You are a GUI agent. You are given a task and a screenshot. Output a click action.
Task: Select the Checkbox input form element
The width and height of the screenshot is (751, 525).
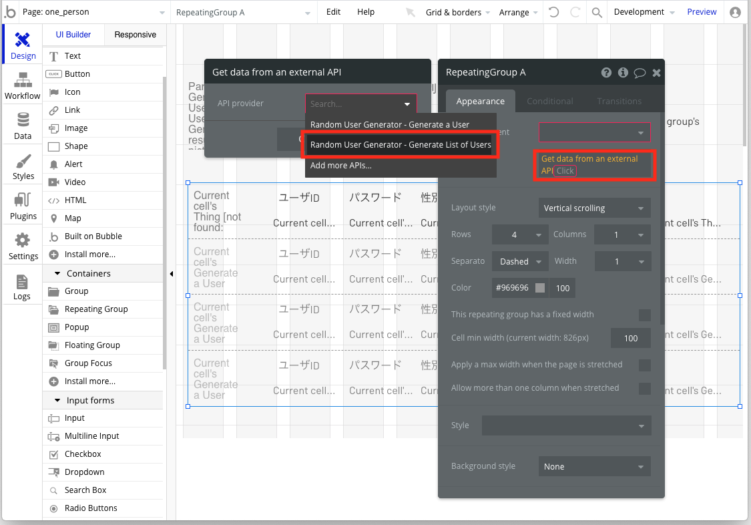coord(103,454)
